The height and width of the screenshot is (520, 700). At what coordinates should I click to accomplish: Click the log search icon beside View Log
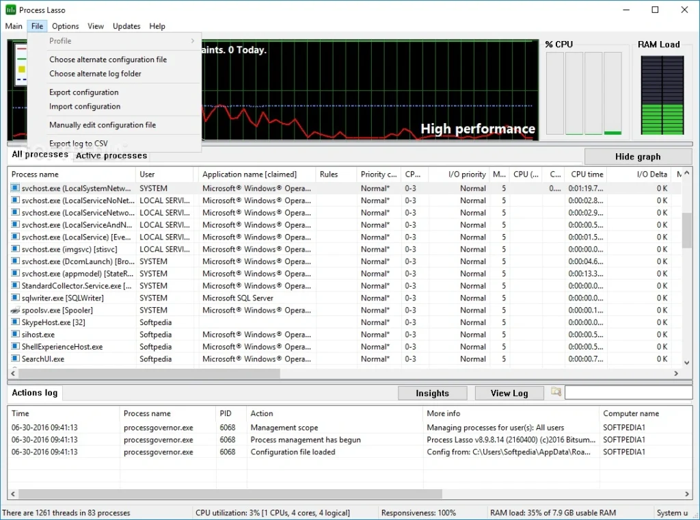pos(555,392)
